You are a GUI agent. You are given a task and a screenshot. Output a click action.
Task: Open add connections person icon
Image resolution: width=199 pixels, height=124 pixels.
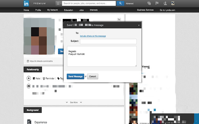click(x=165, y=3)
